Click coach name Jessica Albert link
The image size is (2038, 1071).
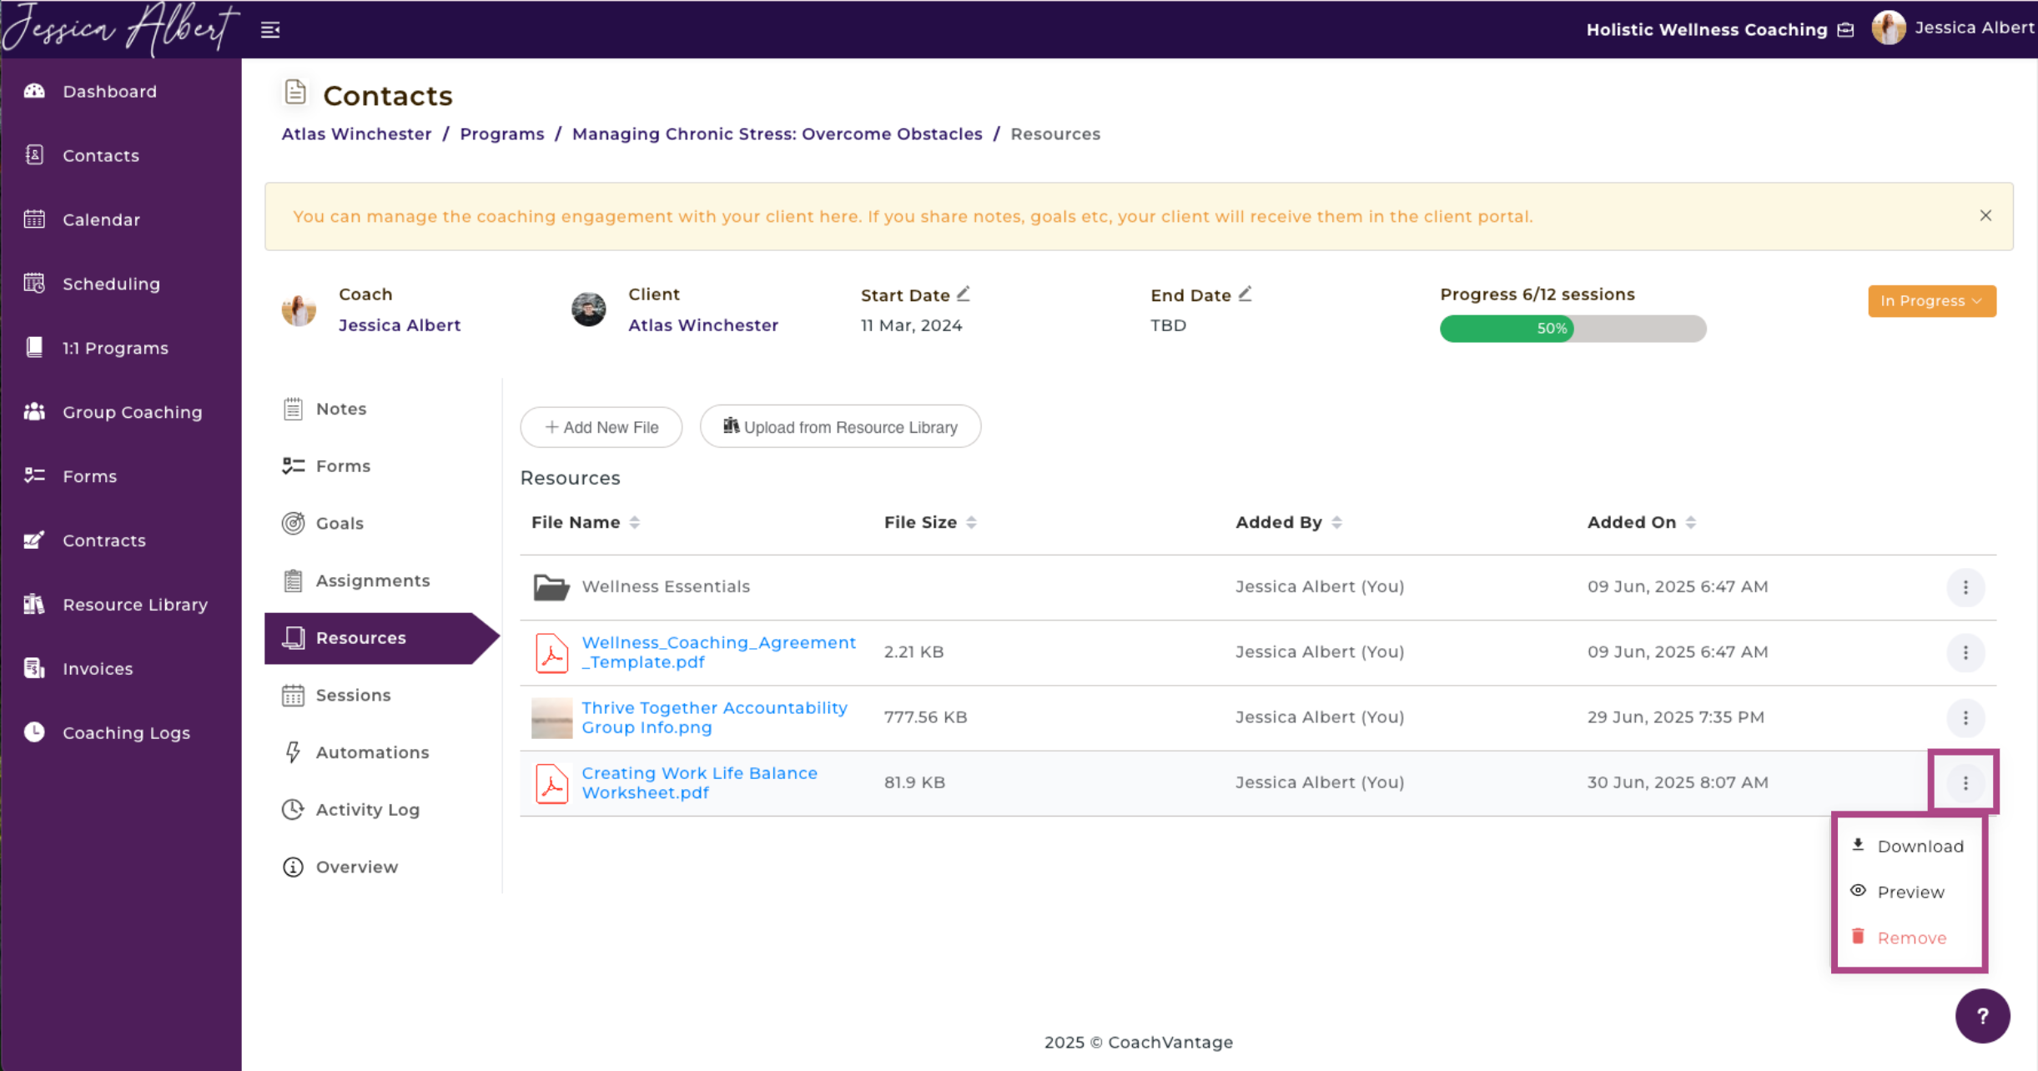coord(400,325)
